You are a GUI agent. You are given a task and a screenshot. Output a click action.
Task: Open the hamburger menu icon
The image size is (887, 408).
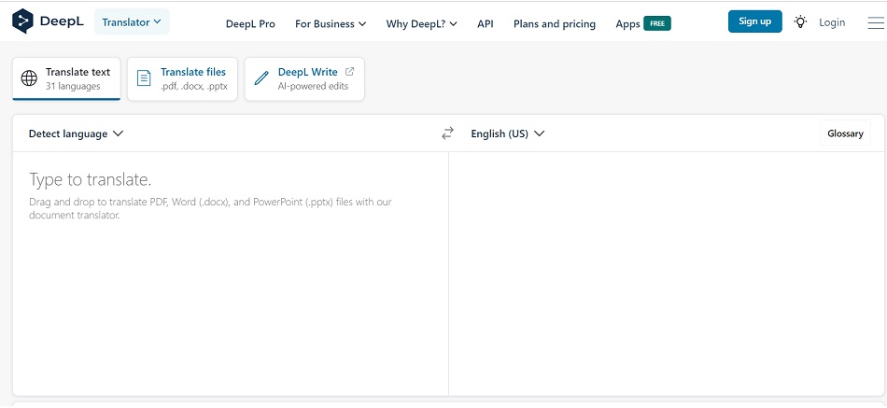click(876, 22)
